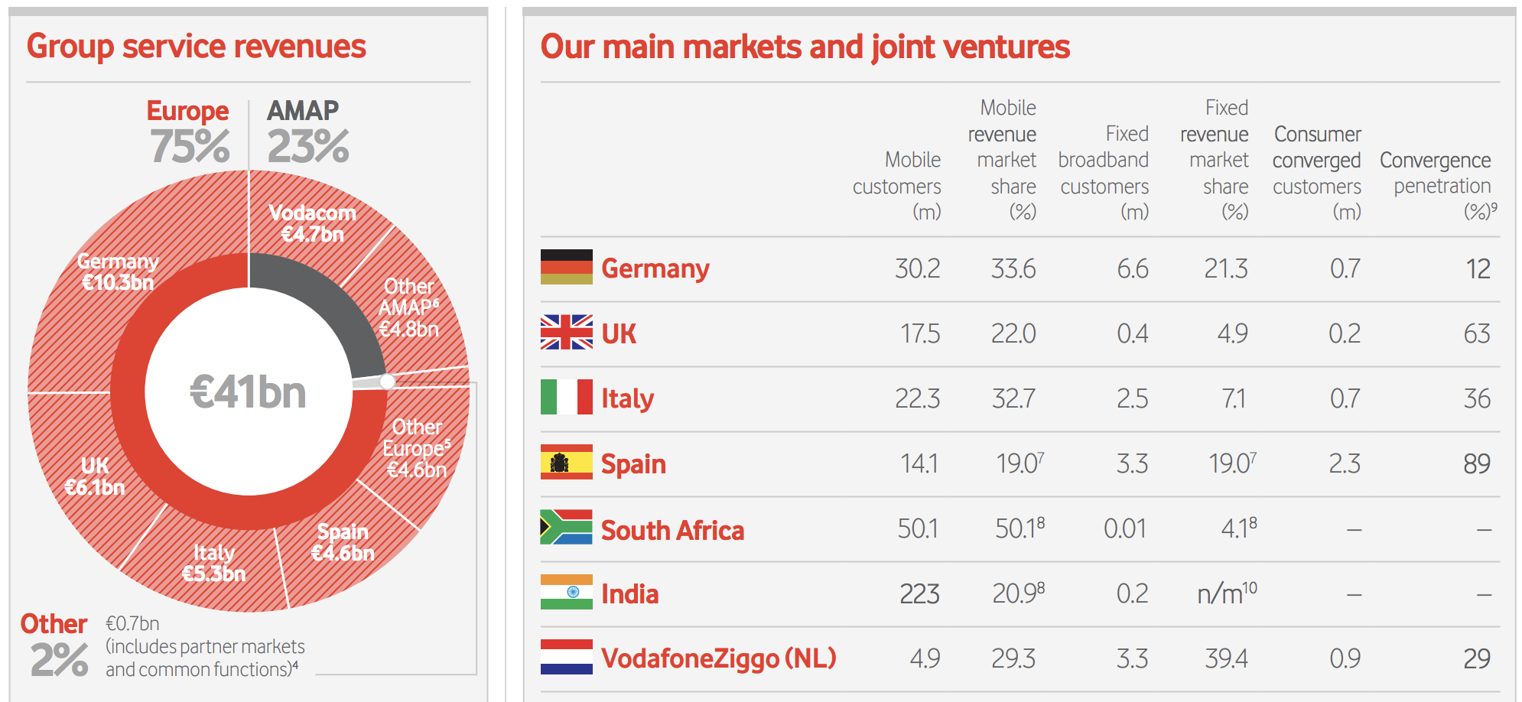The width and height of the screenshot is (1522, 702).
Task: Click the Germany flag icon
Action: point(566,267)
